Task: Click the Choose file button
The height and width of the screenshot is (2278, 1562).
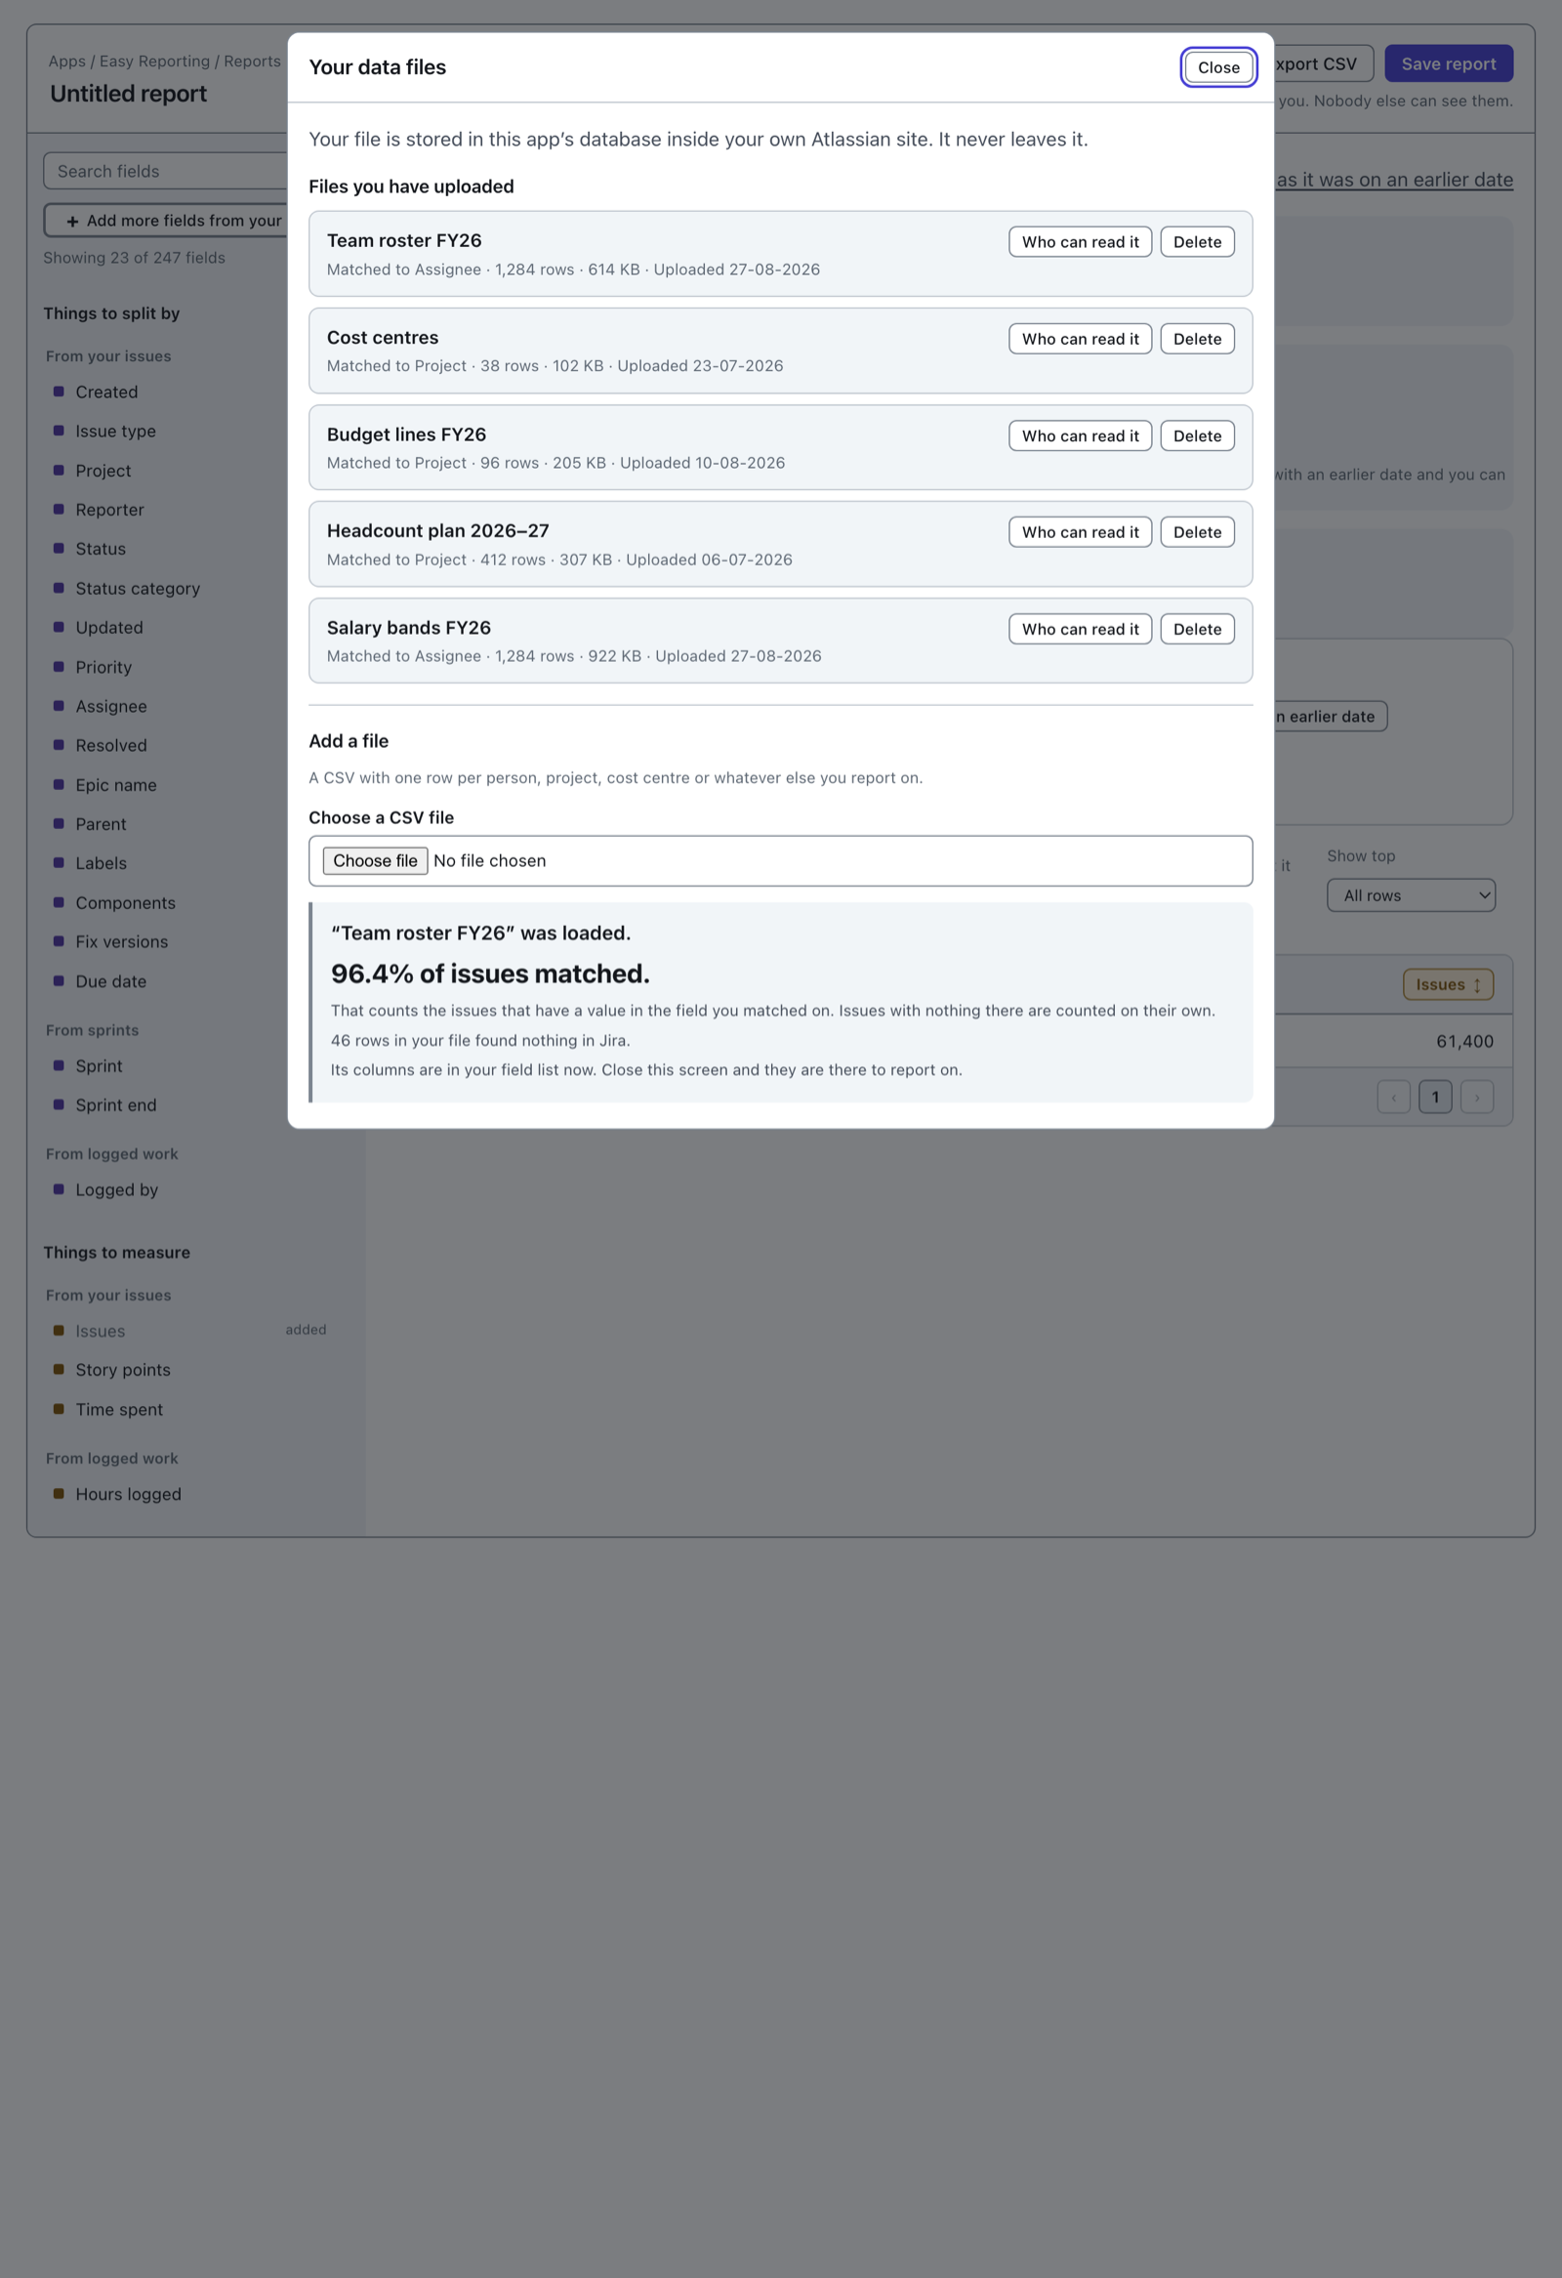Action: [x=375, y=860]
